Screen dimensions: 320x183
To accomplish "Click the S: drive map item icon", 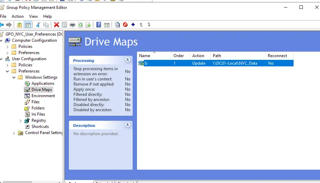I will coord(141,63).
